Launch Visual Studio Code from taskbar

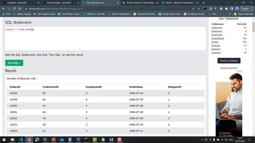(21, 139)
